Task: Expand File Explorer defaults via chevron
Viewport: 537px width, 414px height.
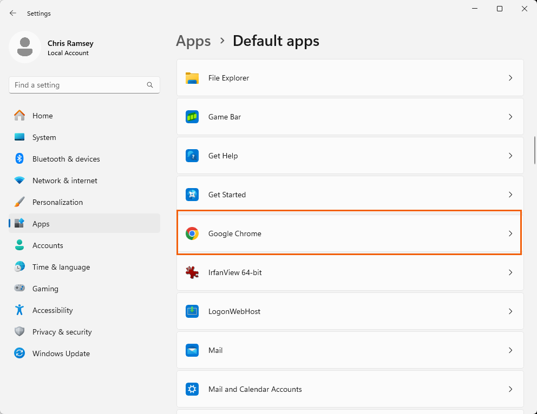Action: pos(510,78)
